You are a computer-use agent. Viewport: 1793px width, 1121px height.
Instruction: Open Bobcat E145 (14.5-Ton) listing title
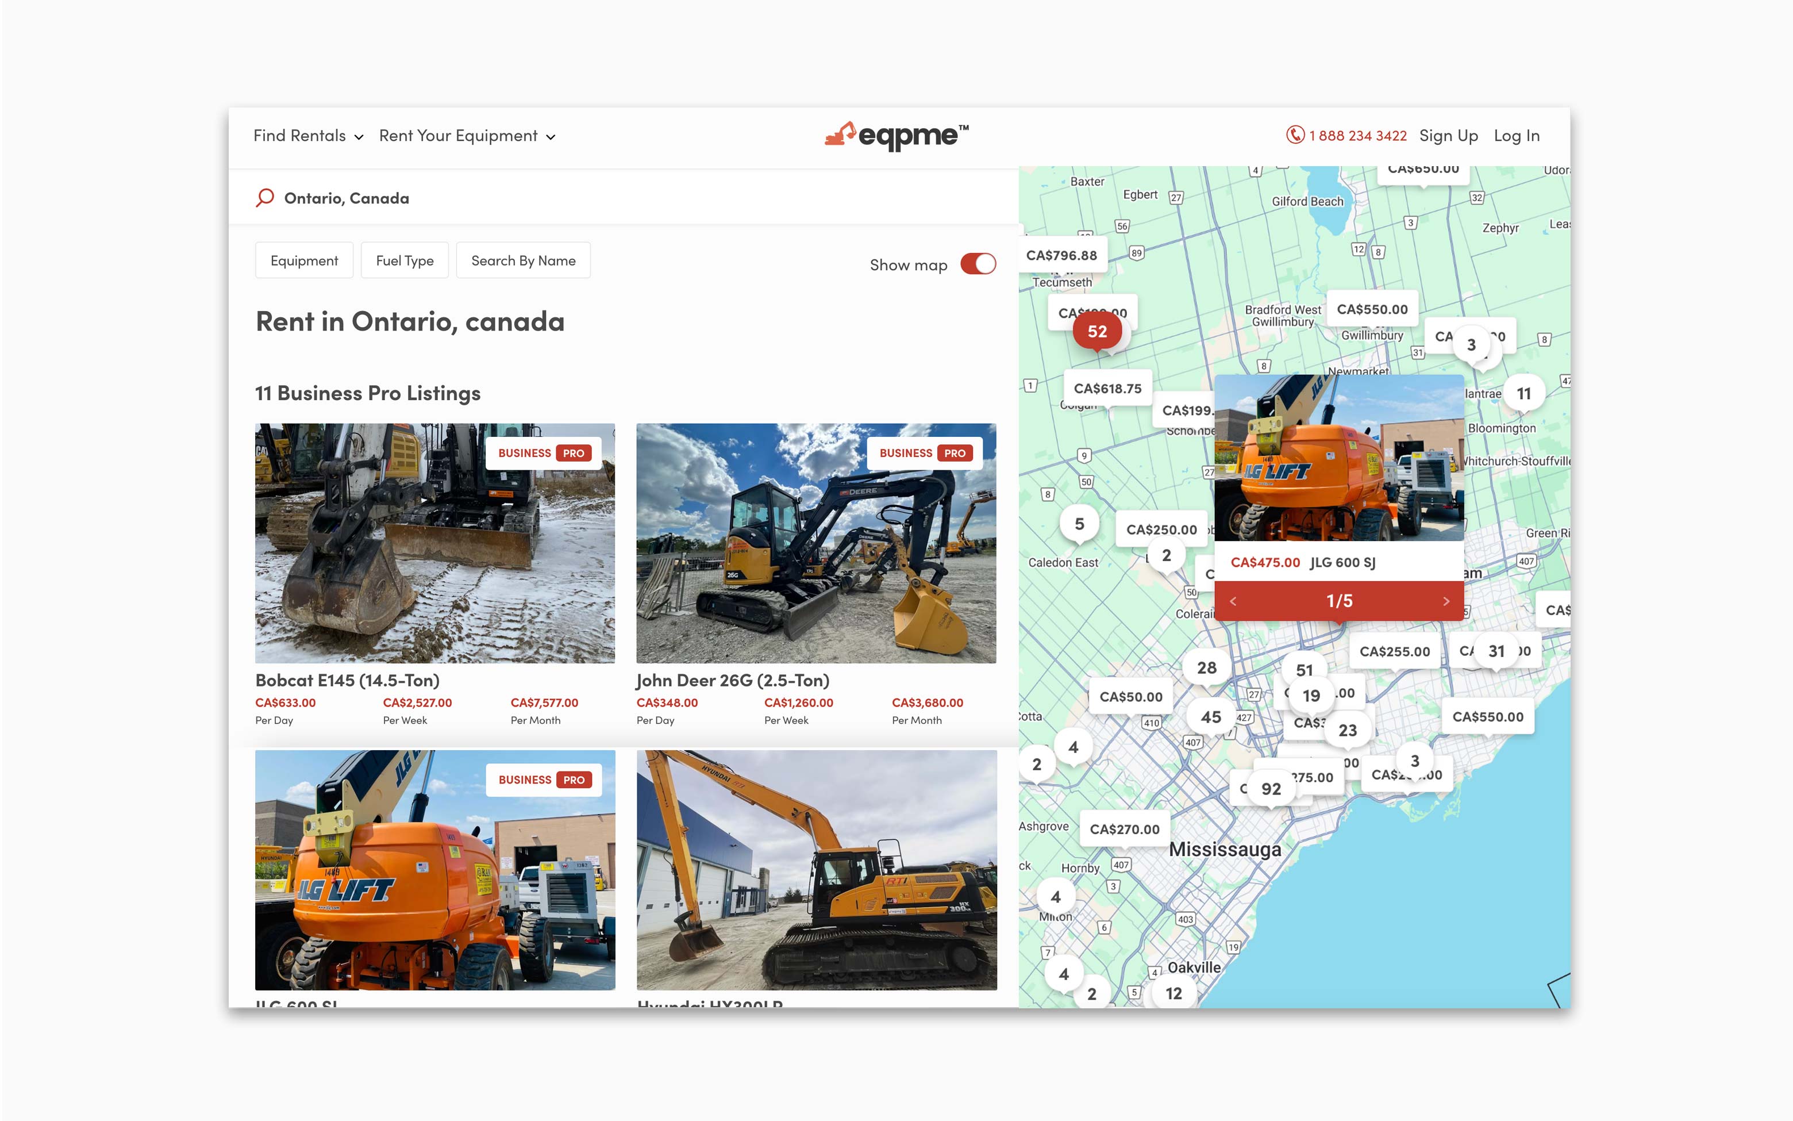348,680
